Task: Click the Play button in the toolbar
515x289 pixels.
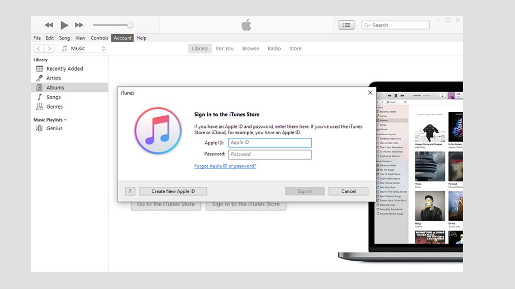Action: click(64, 25)
